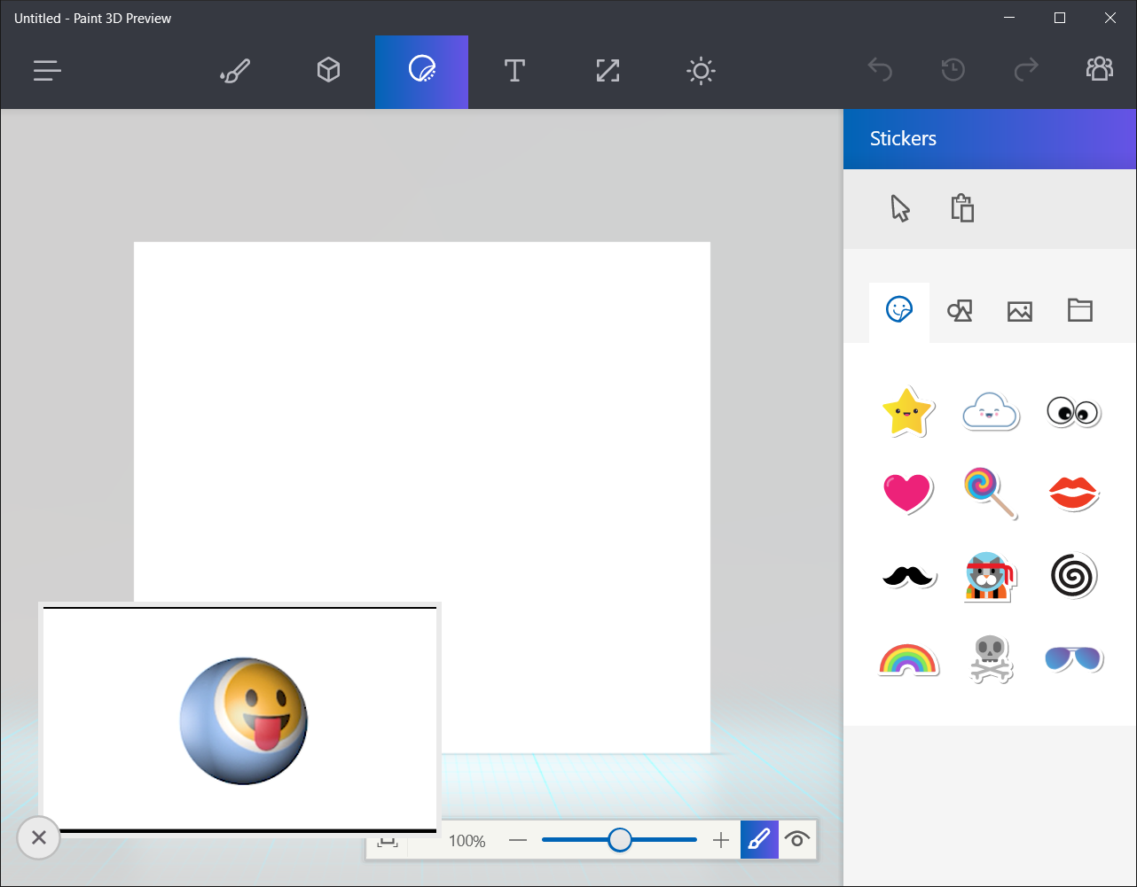The image size is (1137, 887).
Task: Open the custom stickers folder tab
Action: 1079,311
